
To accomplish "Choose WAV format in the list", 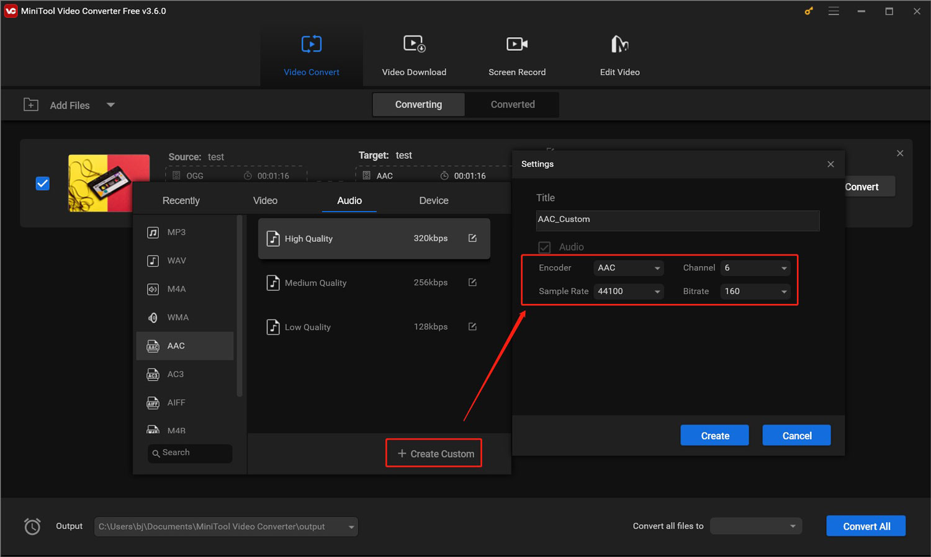I will pyautogui.click(x=185, y=261).
